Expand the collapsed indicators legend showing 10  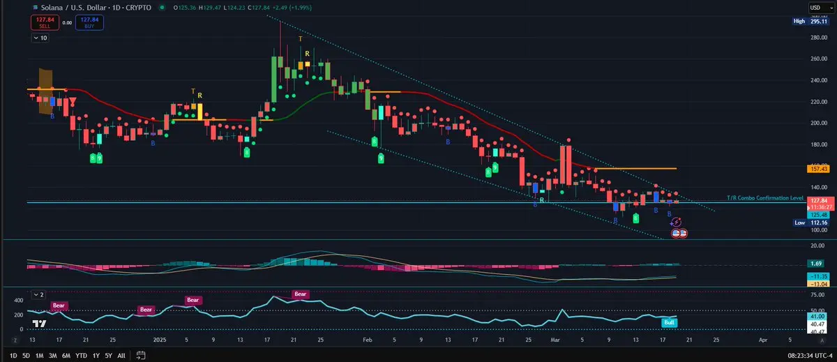click(40, 38)
